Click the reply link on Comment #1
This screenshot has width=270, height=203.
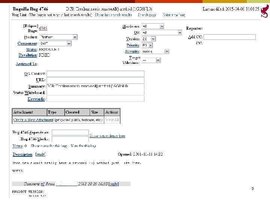pos(114,184)
